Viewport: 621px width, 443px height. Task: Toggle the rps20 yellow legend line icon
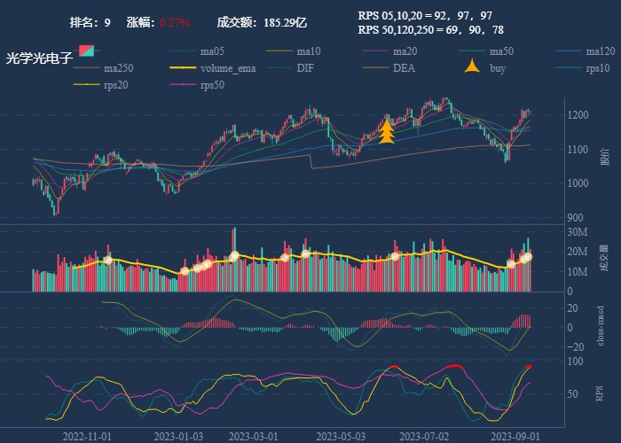tap(86, 85)
